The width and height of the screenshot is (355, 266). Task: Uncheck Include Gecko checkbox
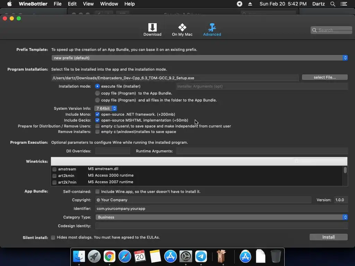pyautogui.click(x=97, y=120)
